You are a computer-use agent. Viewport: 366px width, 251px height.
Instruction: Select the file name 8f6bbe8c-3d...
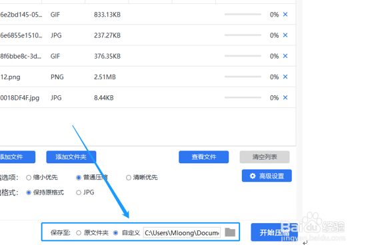click(21, 56)
